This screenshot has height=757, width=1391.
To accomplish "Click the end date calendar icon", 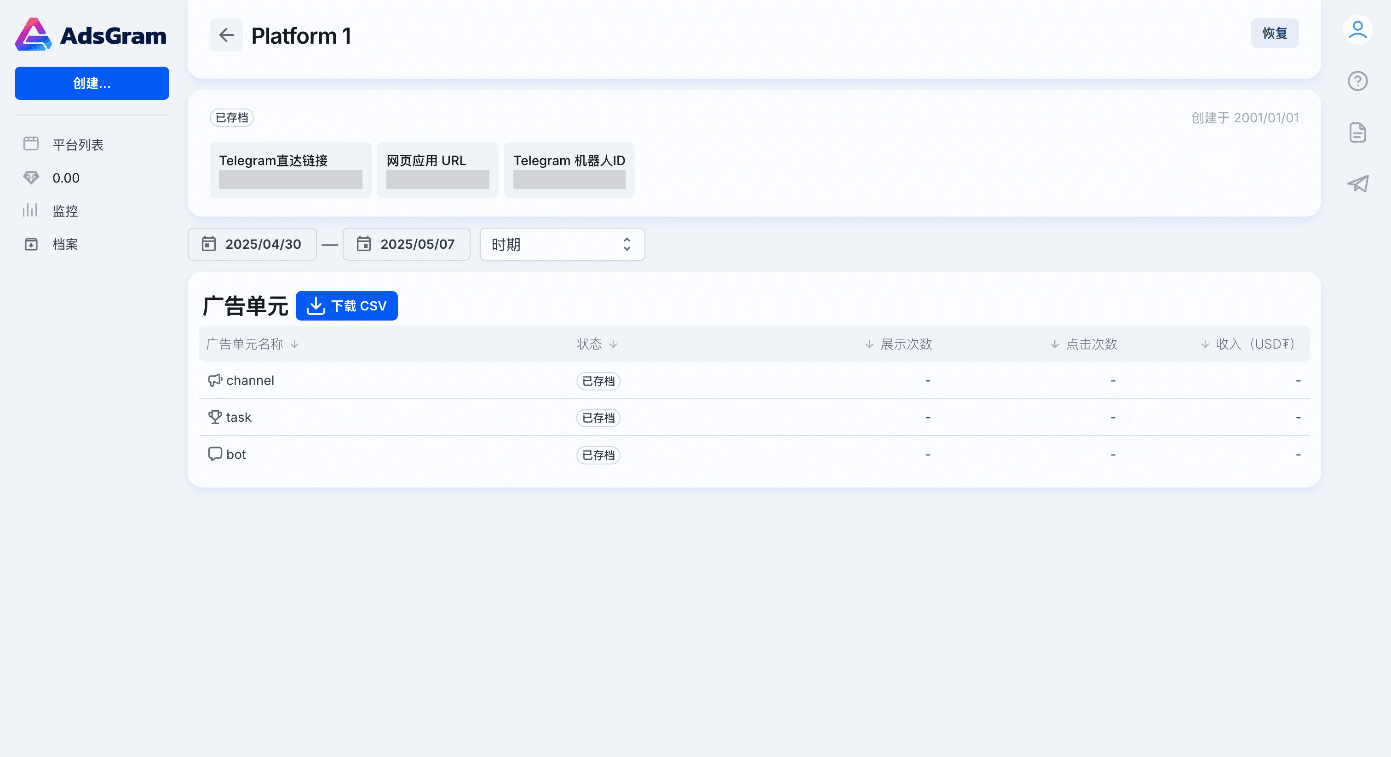I will pos(363,244).
